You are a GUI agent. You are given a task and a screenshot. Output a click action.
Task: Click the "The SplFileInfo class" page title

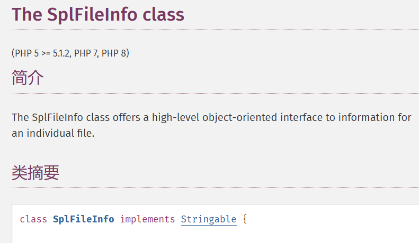[98, 14]
